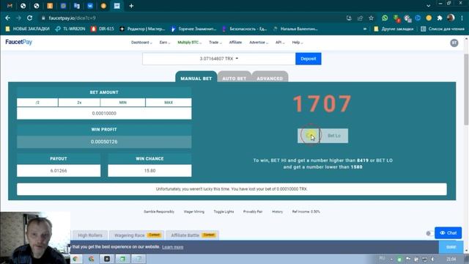Open the НОВЫЕ ЗАКЛАДКИ bookmarks folder
The height and width of the screenshot is (264, 469).
point(28,29)
